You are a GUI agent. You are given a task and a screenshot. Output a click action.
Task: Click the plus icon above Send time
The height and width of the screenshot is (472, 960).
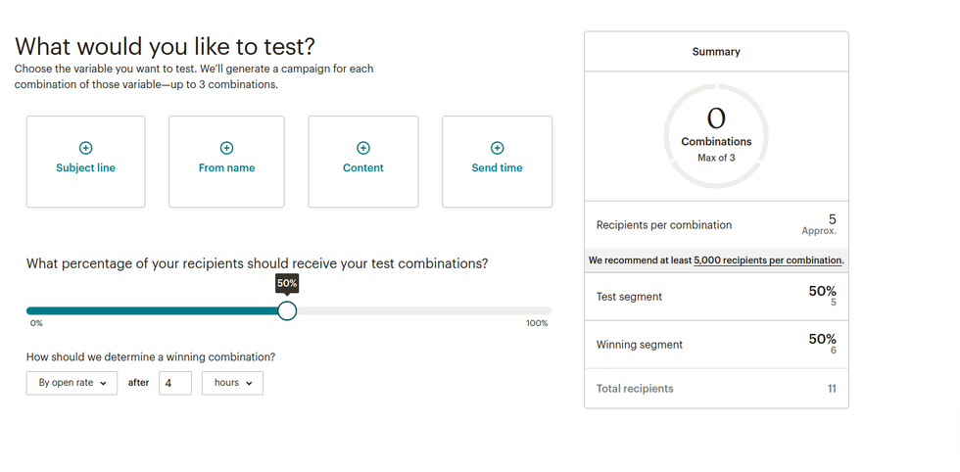click(497, 148)
